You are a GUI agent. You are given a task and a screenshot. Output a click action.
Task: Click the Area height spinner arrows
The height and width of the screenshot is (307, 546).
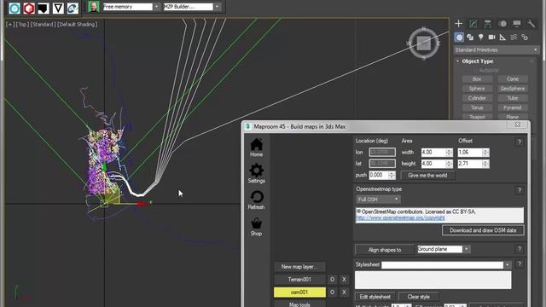pos(449,164)
